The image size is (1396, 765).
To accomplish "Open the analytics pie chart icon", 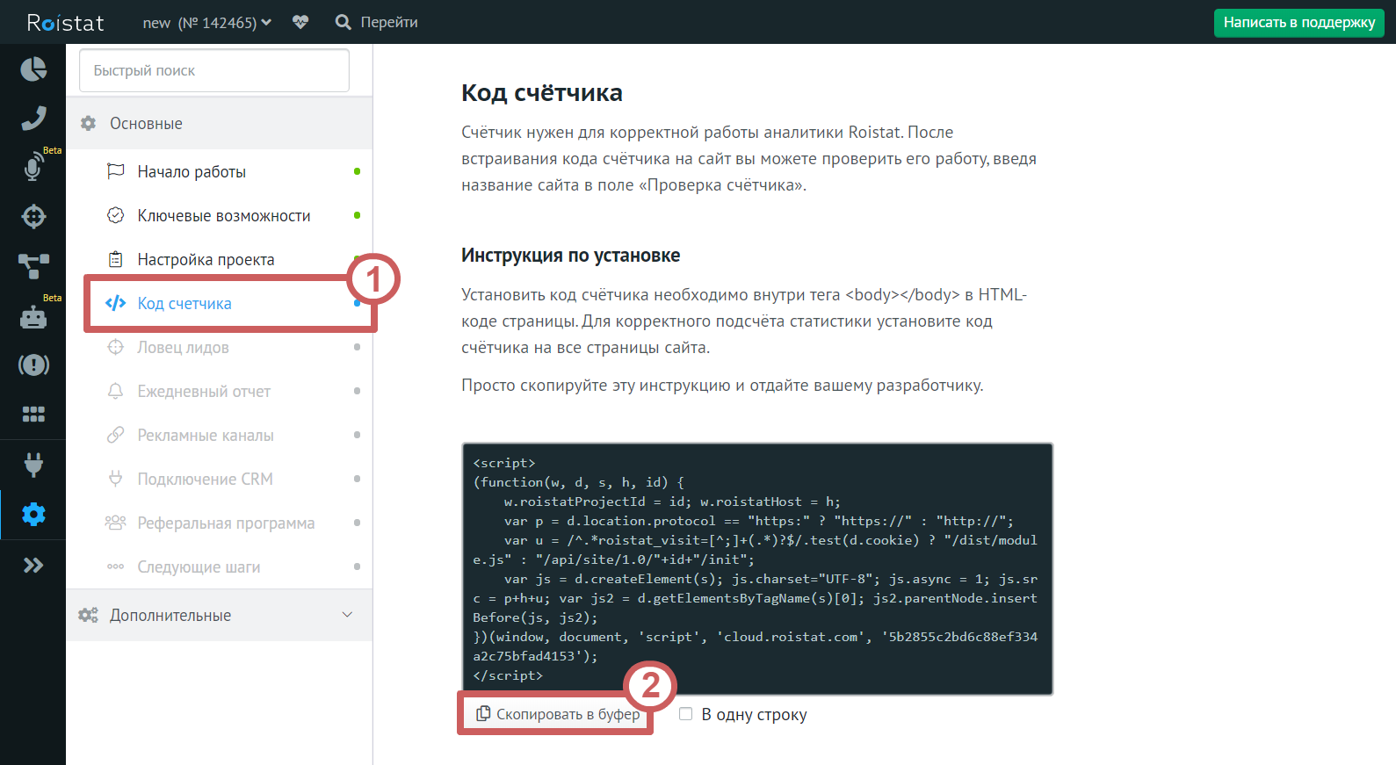I will click(x=33, y=69).
